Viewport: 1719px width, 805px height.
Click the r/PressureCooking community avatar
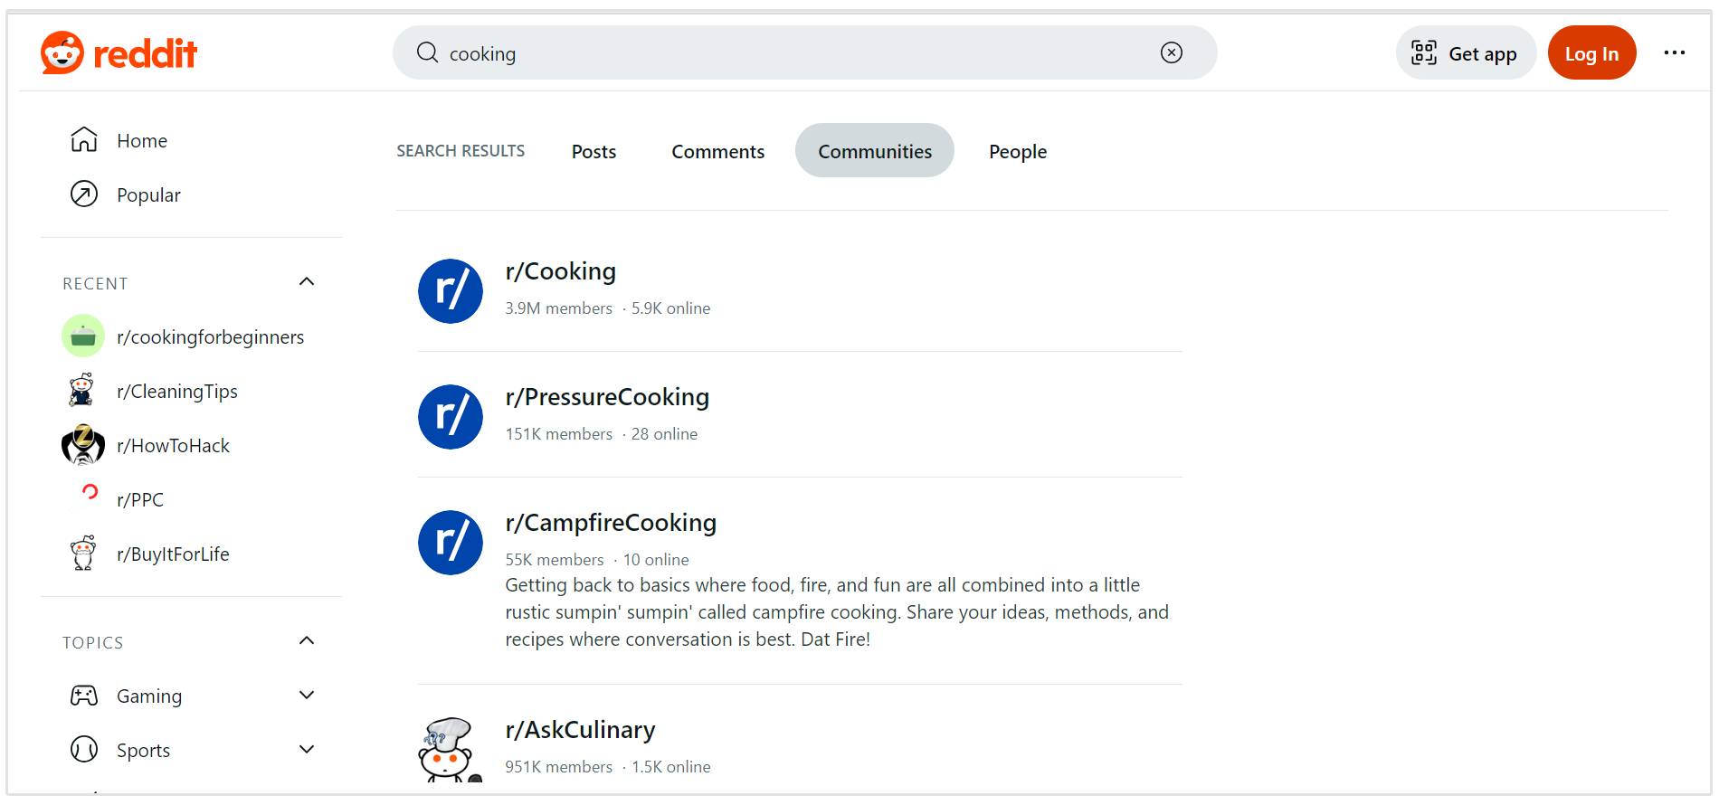coord(451,417)
